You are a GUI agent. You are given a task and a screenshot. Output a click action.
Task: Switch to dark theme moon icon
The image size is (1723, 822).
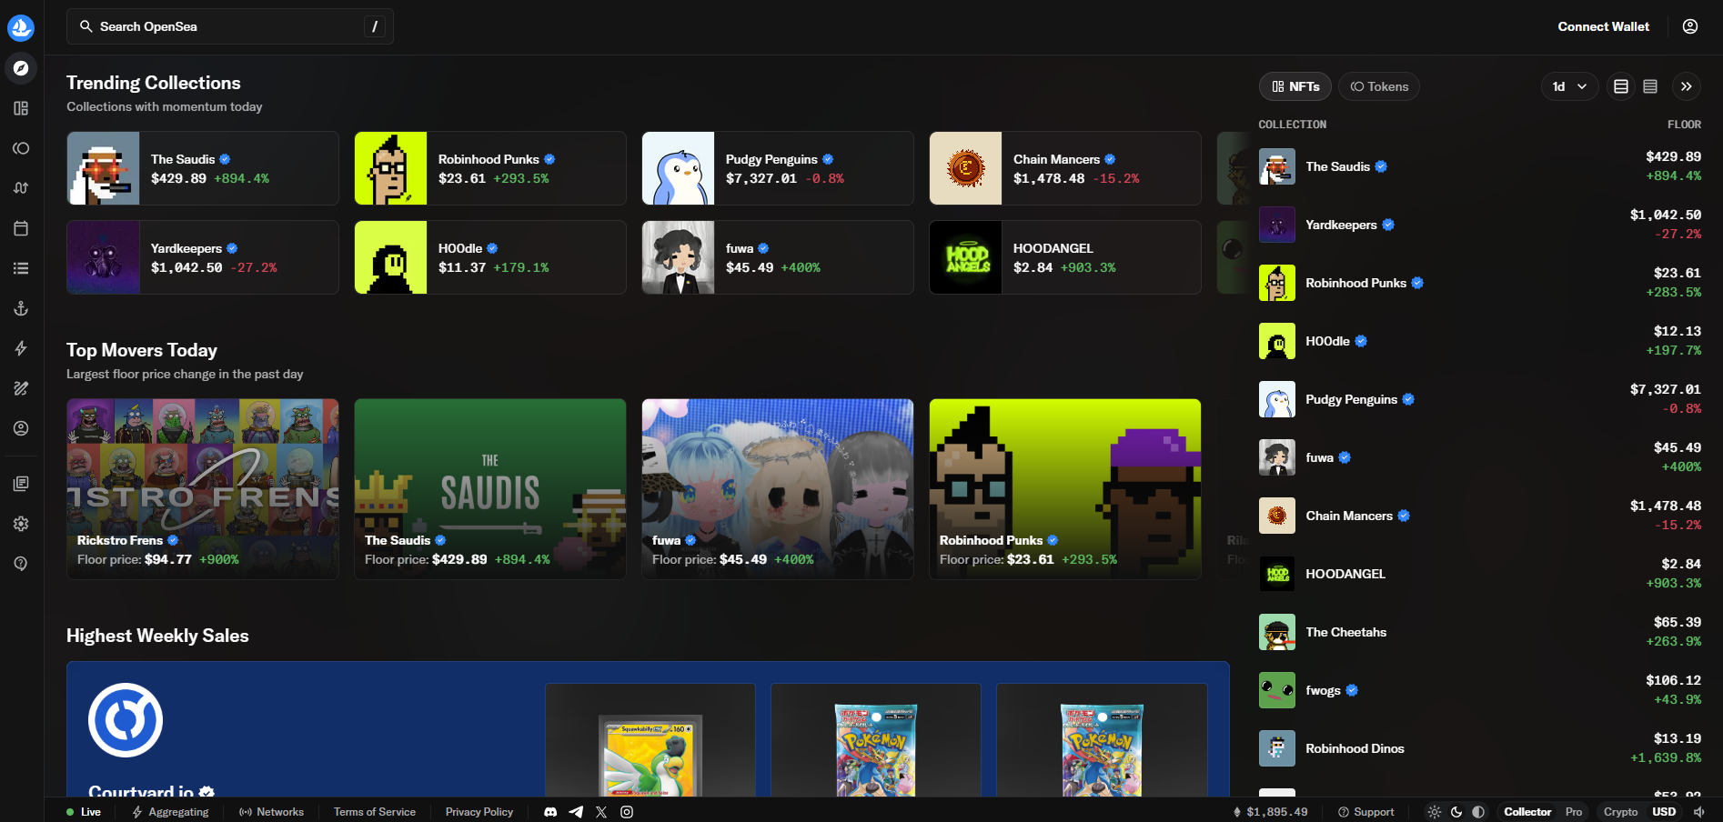tap(1456, 812)
